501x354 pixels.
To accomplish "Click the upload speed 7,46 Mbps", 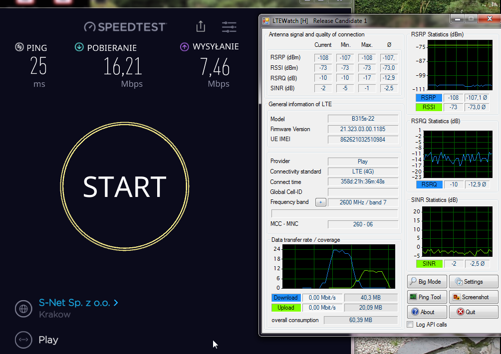I will [x=215, y=67].
